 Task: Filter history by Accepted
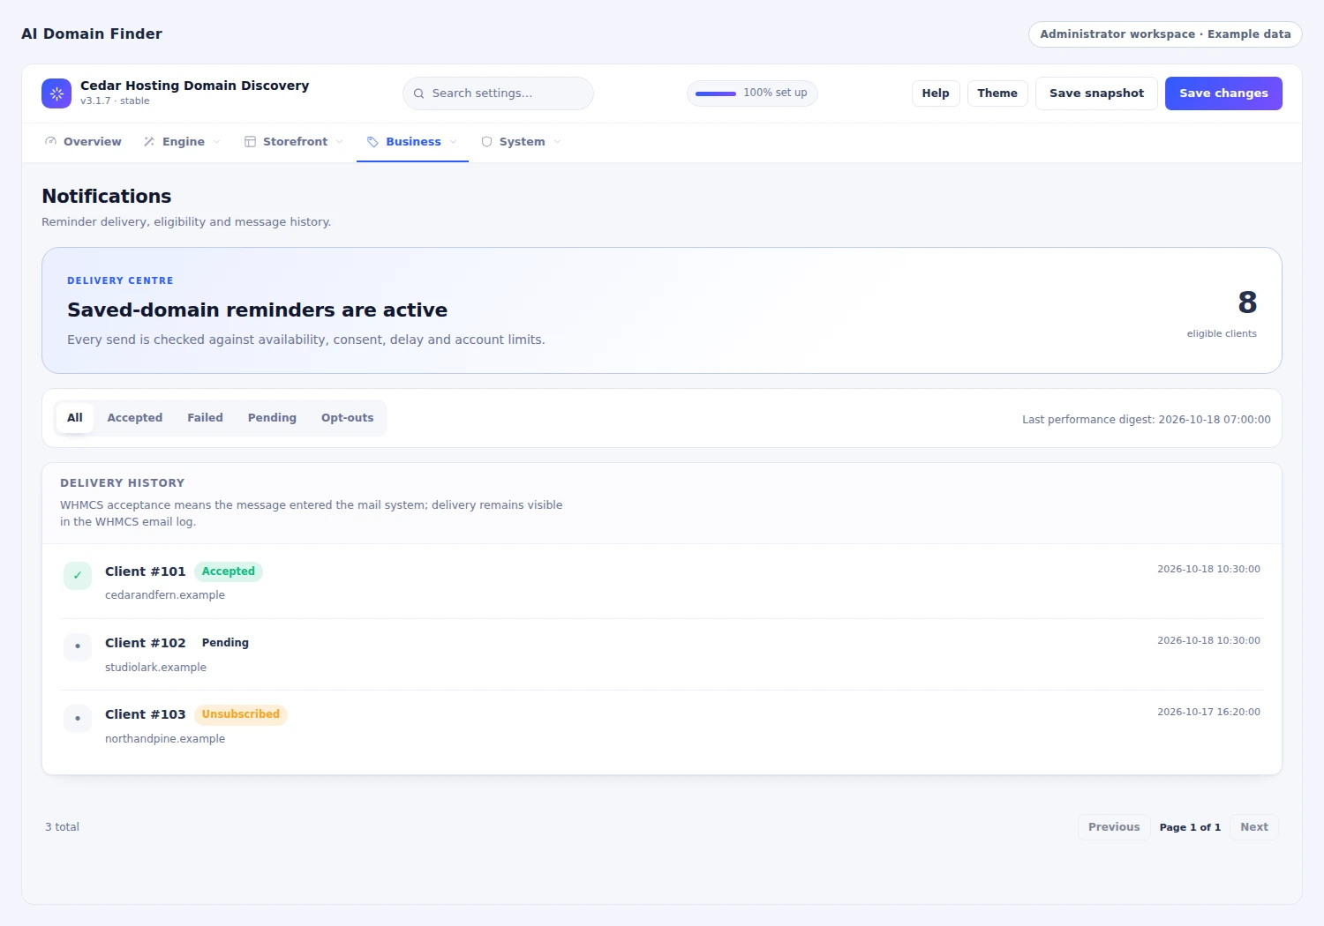135,418
